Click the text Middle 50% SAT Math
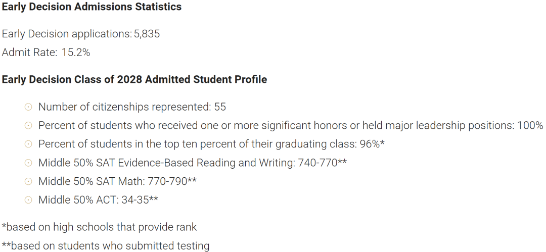This screenshot has width=546, height=252. click(92, 181)
